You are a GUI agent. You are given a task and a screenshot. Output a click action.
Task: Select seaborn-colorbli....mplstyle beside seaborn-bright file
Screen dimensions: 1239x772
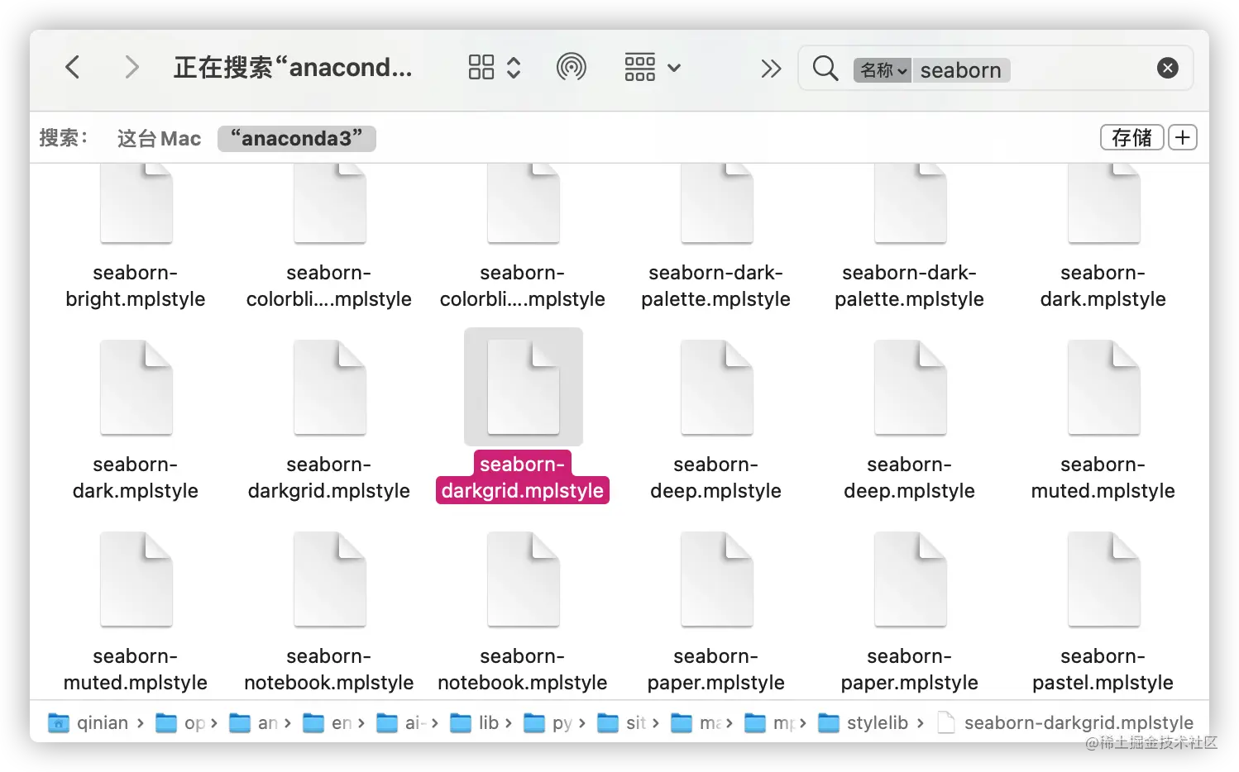[x=329, y=236]
